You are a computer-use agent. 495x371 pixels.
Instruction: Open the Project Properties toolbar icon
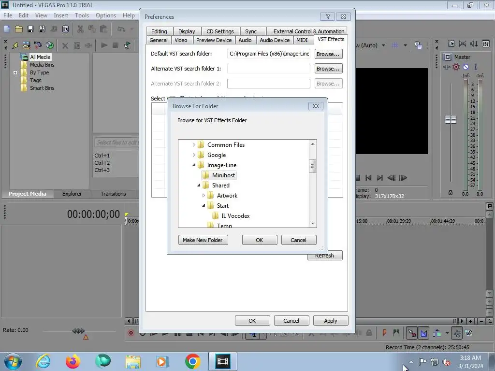[65, 29]
